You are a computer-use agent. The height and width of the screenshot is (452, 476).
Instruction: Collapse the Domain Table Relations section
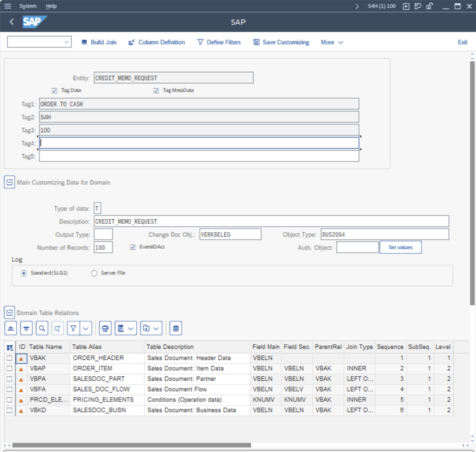9,313
